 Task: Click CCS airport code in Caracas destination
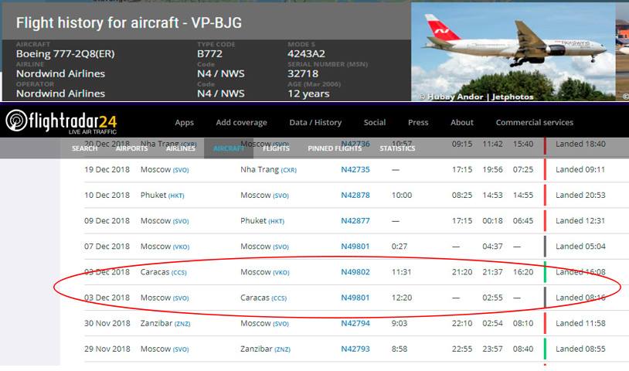tap(279, 298)
